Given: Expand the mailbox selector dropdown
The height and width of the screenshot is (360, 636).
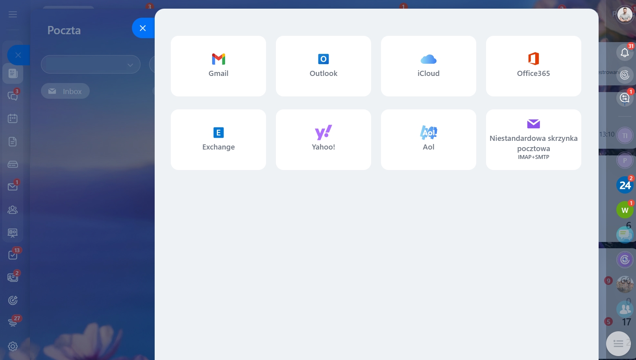Looking at the screenshot, I should [x=91, y=65].
